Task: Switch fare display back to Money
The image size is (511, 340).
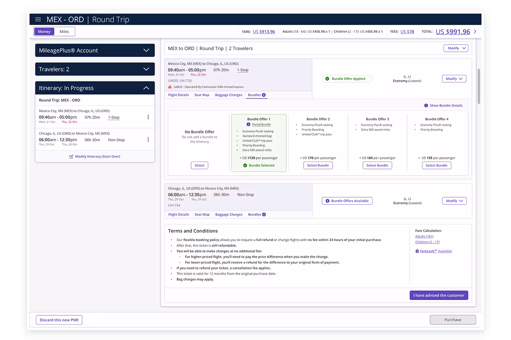Action: (x=45, y=31)
